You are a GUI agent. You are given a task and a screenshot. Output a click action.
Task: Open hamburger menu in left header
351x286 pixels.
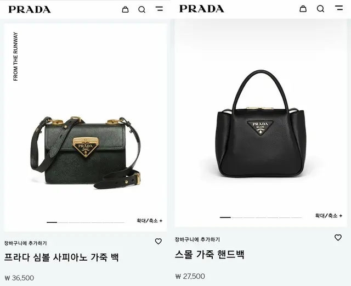pos(159,9)
